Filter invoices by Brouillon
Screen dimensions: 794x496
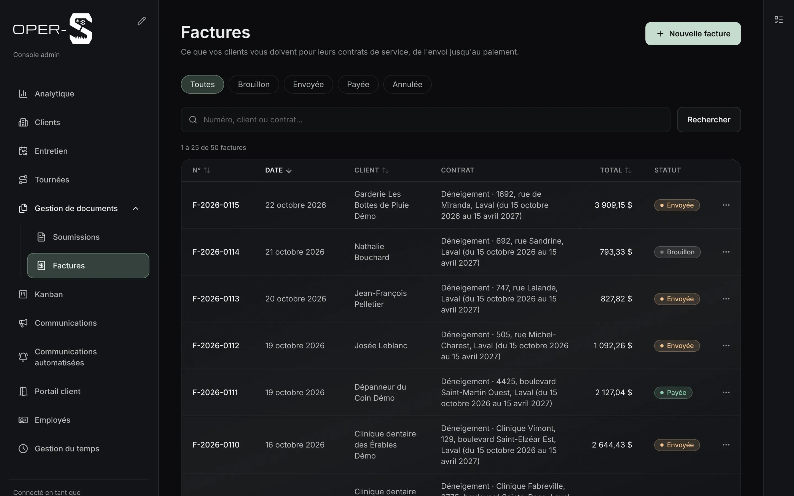(x=254, y=84)
